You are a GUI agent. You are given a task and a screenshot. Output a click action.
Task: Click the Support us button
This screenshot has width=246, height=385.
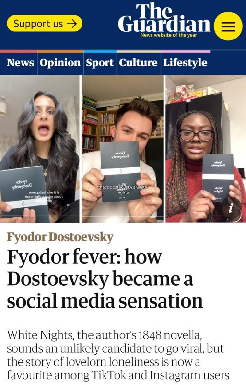pyautogui.click(x=45, y=24)
